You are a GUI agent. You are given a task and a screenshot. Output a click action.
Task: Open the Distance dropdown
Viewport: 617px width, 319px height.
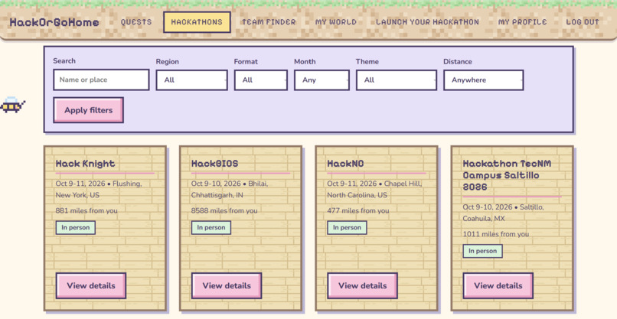[484, 80]
